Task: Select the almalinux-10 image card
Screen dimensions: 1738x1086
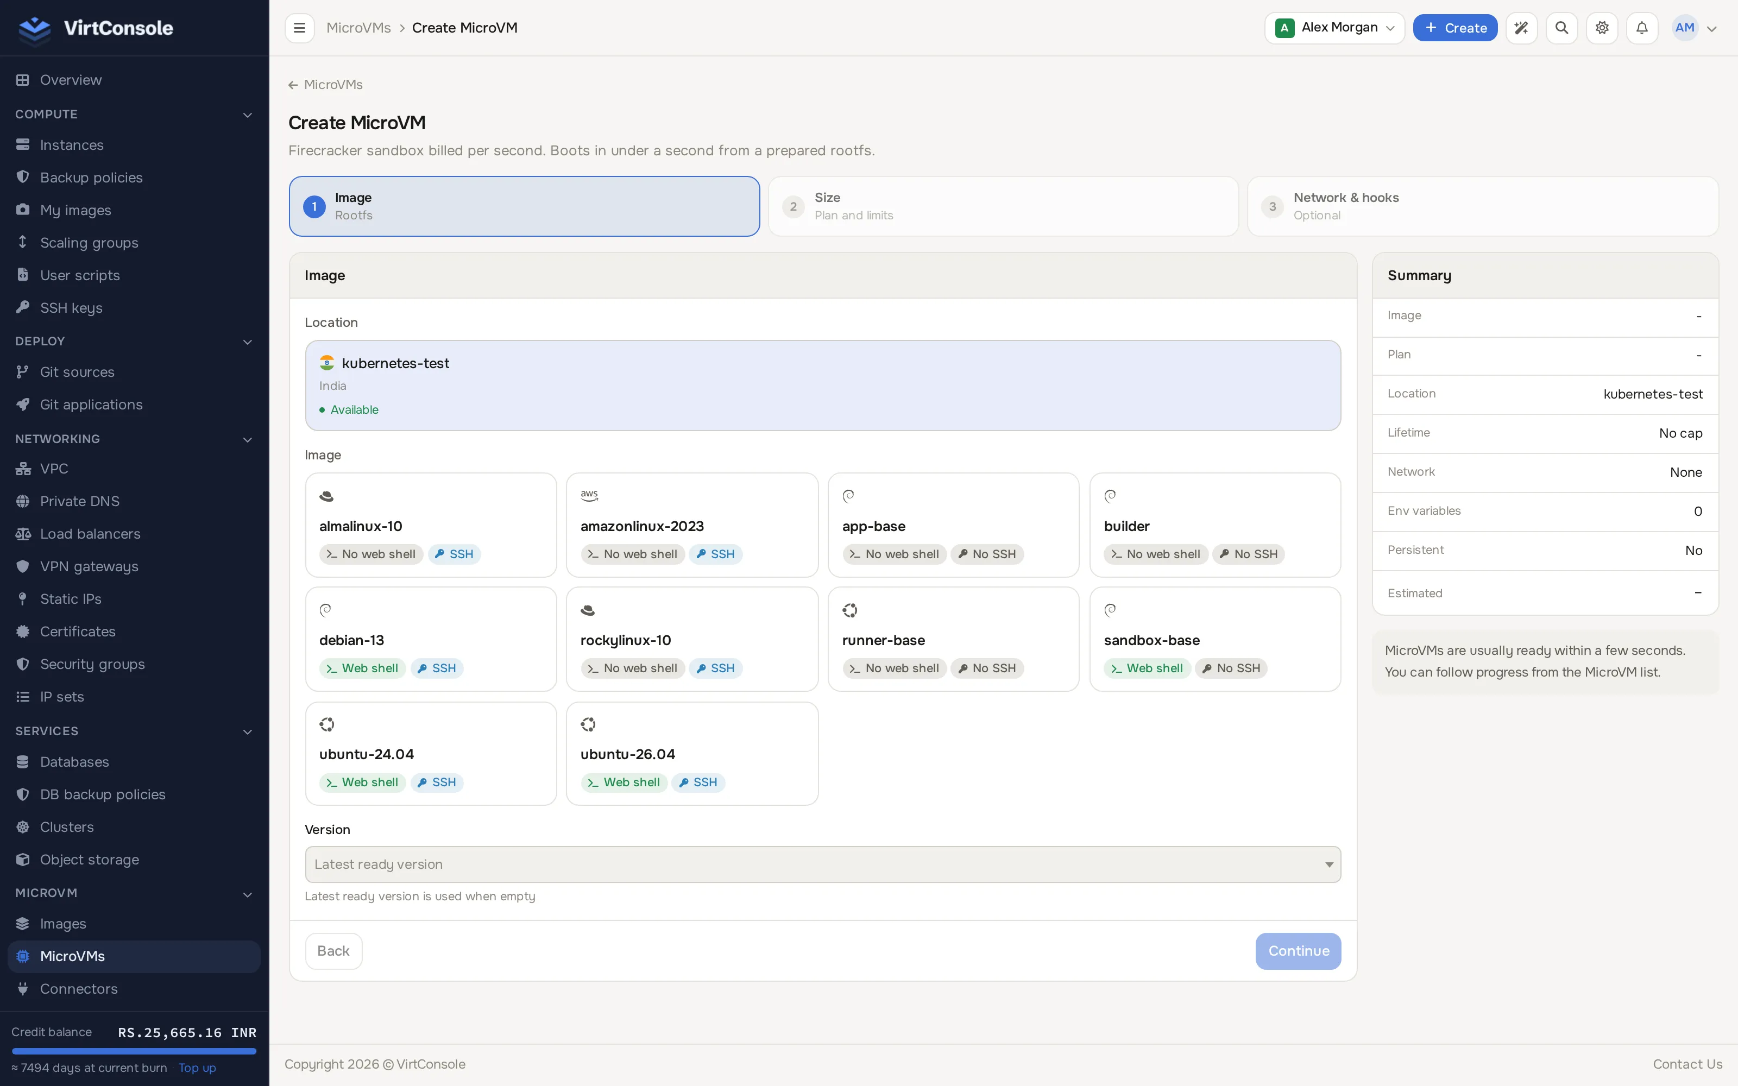Action: point(431,525)
